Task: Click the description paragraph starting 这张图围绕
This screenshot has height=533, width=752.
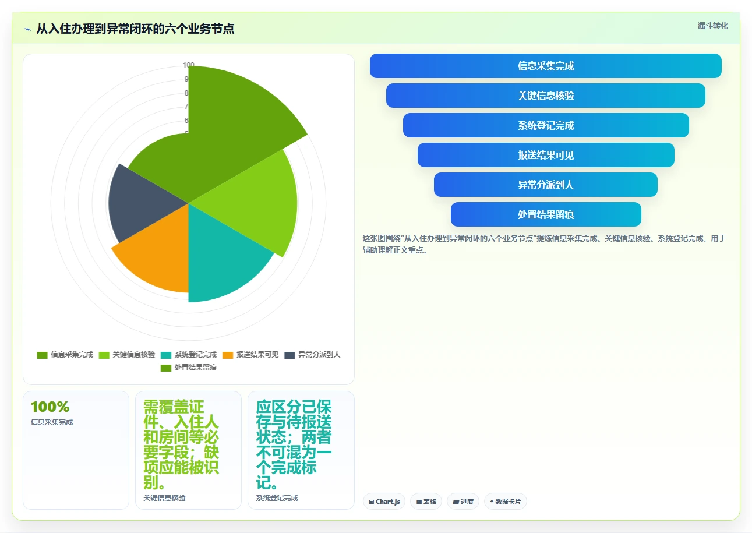Action: click(544, 244)
